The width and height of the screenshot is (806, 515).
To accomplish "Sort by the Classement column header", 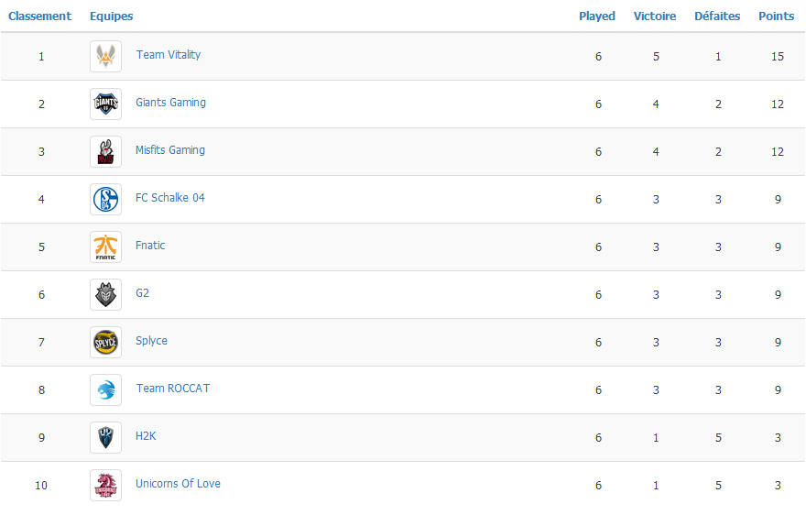I will pos(39,16).
